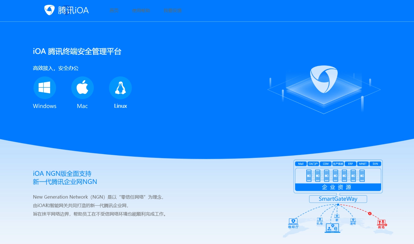Image resolution: width=414 pixels, height=244 pixels.
Task: Click the SmartGateWay box in diagram
Action: (x=338, y=199)
